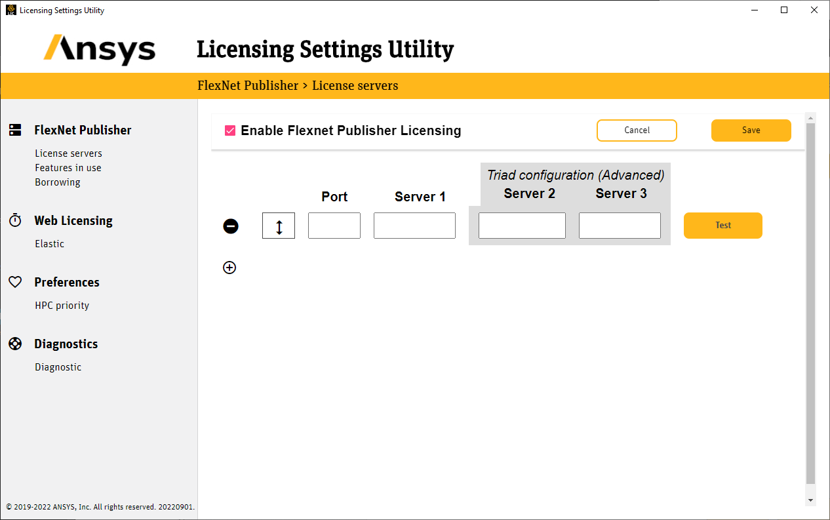The height and width of the screenshot is (520, 830).
Task: Click the Ansys logo
Action: point(100,50)
